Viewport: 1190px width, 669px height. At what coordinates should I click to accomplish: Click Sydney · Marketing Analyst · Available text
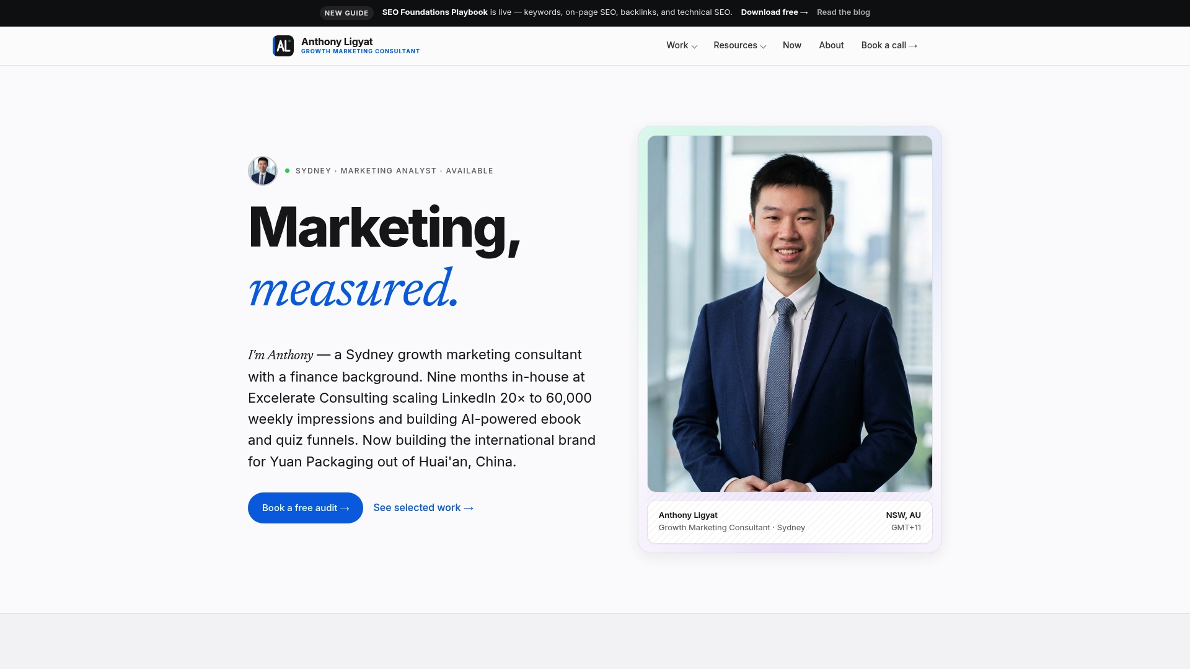(x=394, y=171)
